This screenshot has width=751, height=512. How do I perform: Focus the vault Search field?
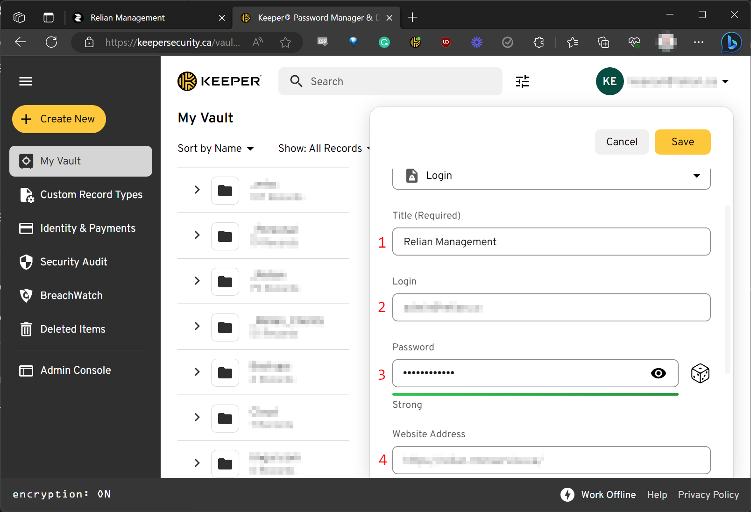coord(390,81)
